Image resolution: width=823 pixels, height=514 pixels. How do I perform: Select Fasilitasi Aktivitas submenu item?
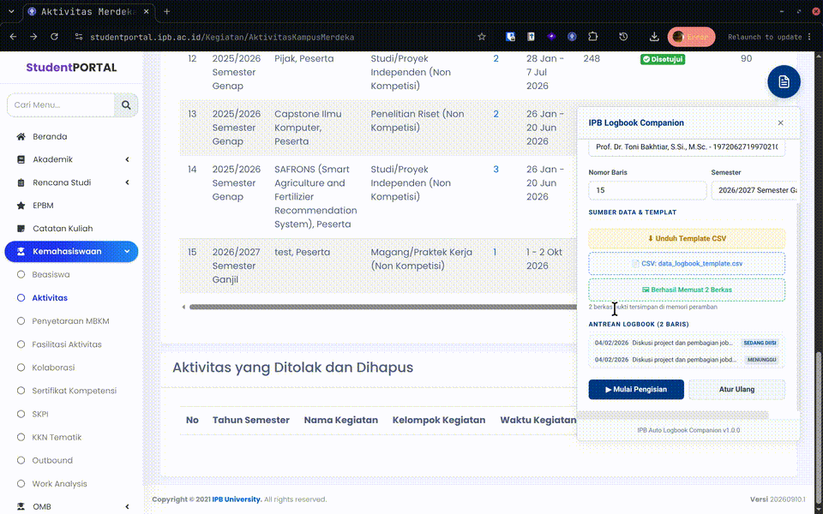(67, 344)
